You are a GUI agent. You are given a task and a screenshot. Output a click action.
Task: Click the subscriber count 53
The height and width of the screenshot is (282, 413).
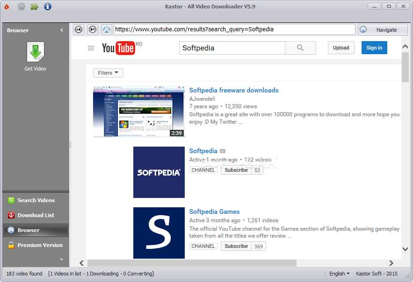point(257,170)
